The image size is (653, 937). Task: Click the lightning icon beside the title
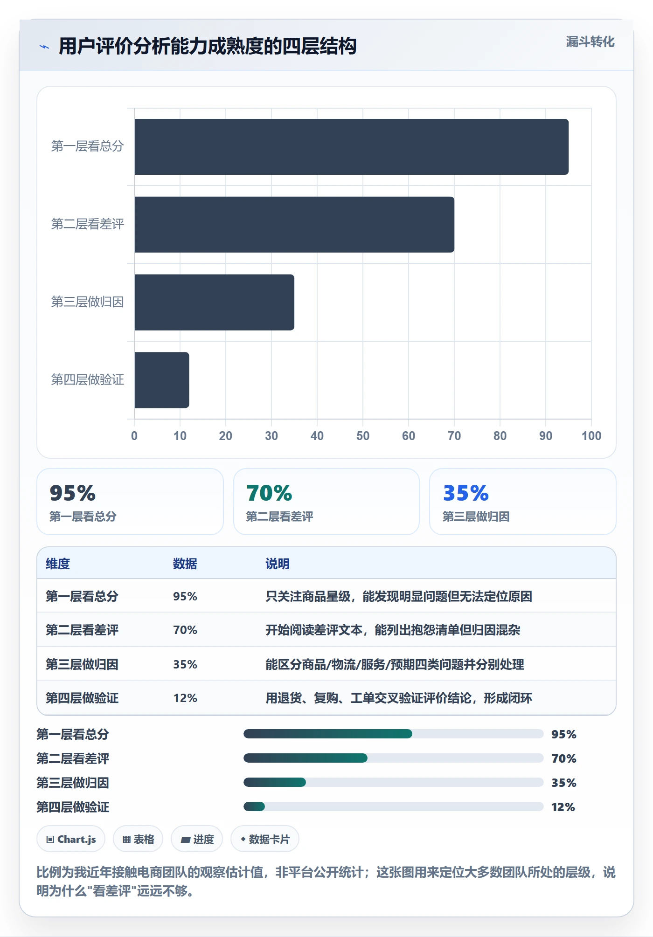point(44,47)
